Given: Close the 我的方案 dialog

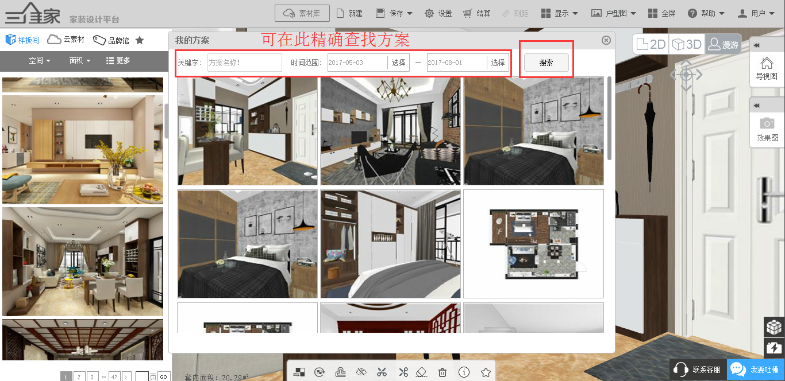Looking at the screenshot, I should 606,40.
